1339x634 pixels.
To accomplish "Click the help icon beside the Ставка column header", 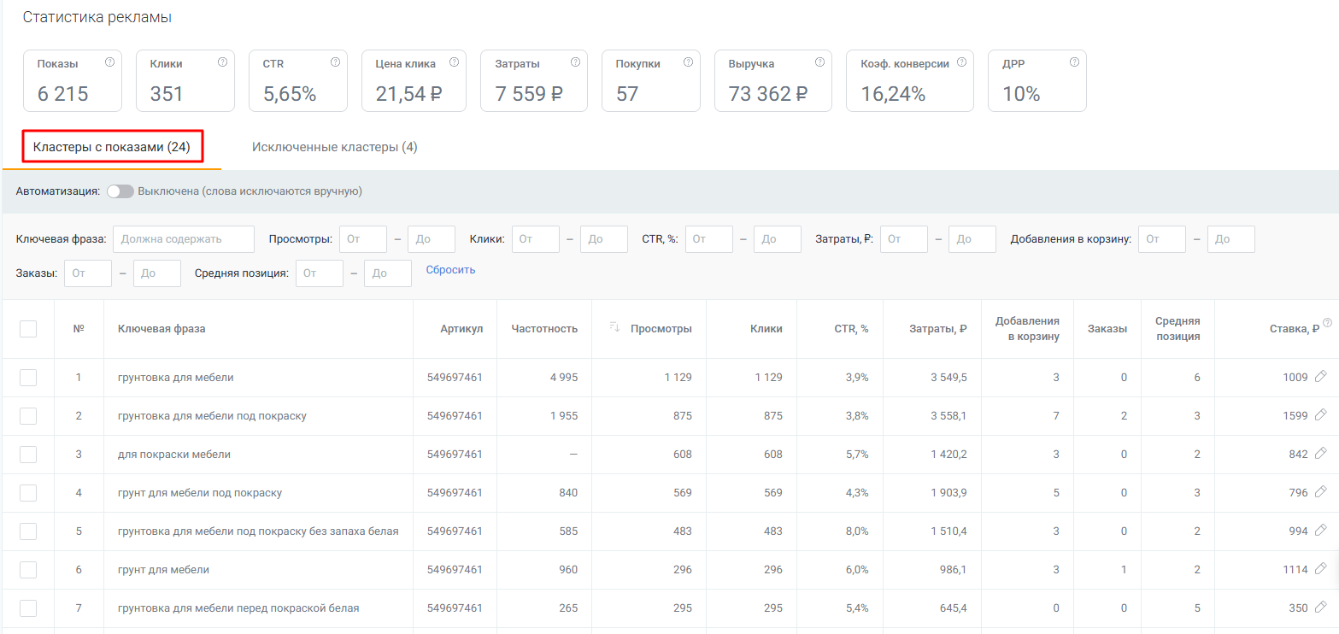I will [1327, 323].
